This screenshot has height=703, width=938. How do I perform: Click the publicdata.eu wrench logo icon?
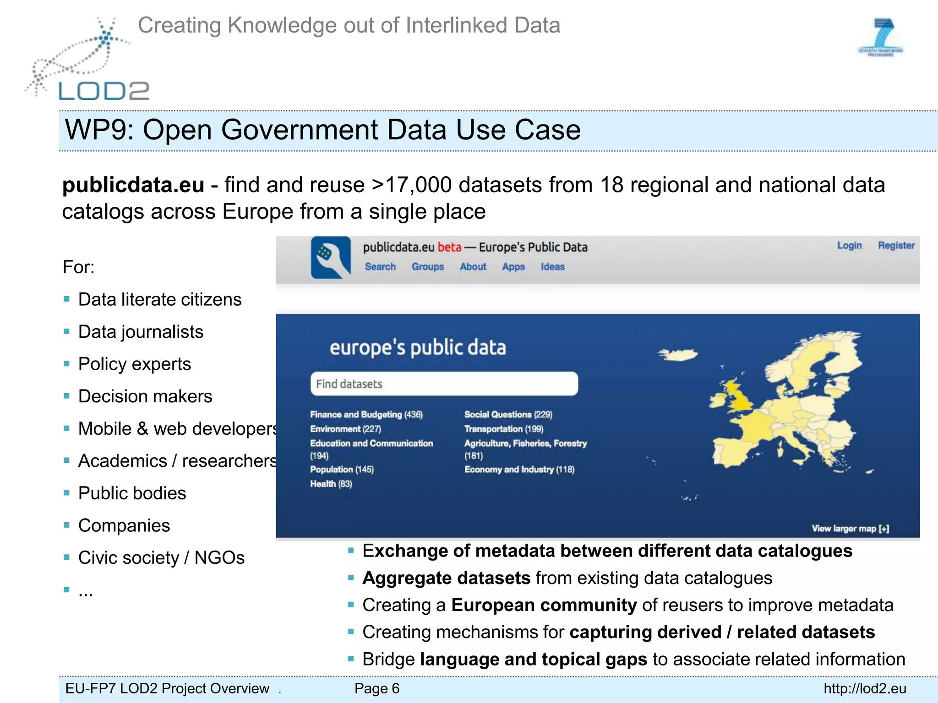coord(331,258)
